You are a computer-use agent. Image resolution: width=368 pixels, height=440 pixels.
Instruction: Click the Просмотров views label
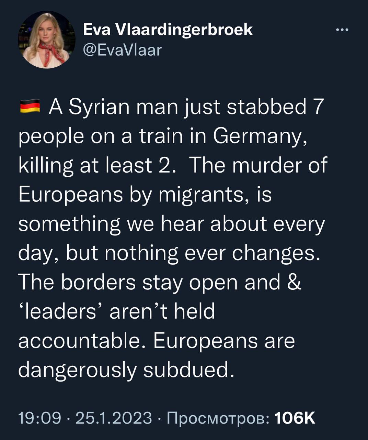218,418
